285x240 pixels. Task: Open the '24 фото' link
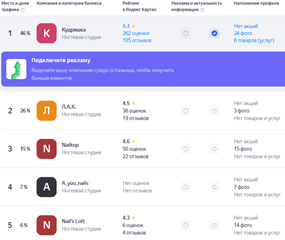[243, 33]
